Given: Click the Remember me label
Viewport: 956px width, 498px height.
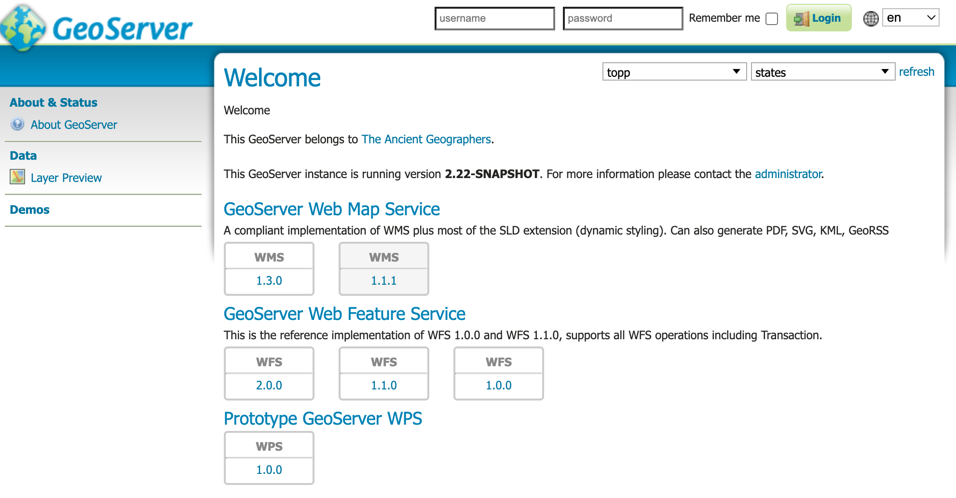Looking at the screenshot, I should (x=724, y=18).
